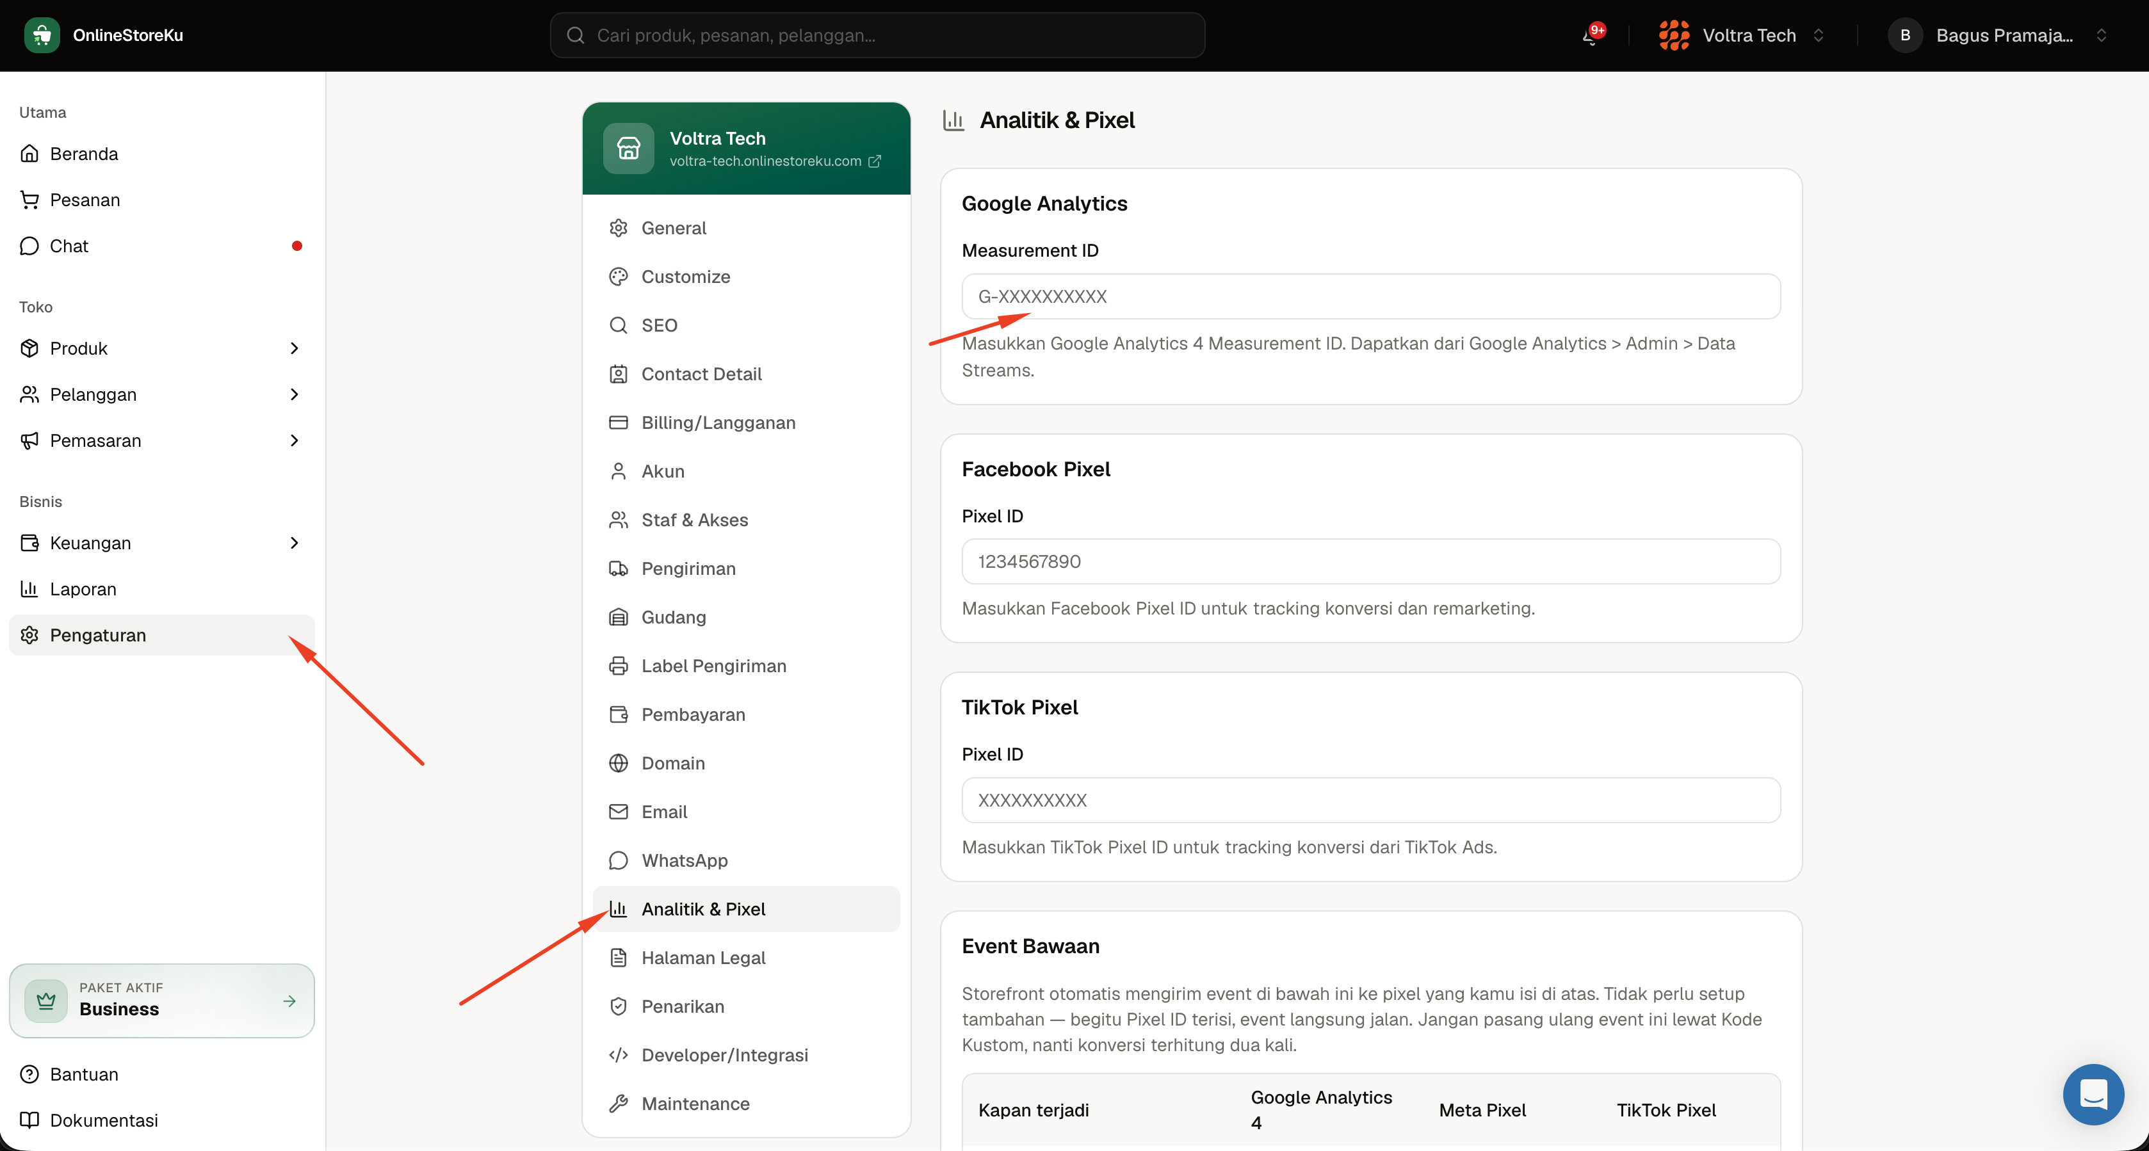The image size is (2149, 1151).
Task: Click the Domain globe icon
Action: tap(618, 763)
